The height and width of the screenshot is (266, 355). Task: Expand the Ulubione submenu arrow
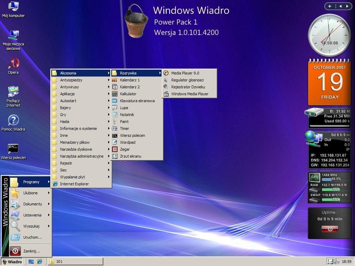pyautogui.click(x=49, y=193)
